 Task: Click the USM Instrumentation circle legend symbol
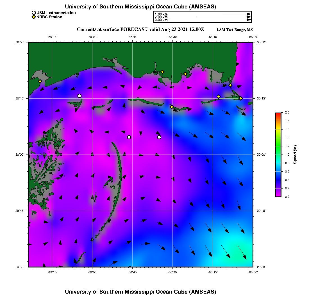[x=33, y=13]
